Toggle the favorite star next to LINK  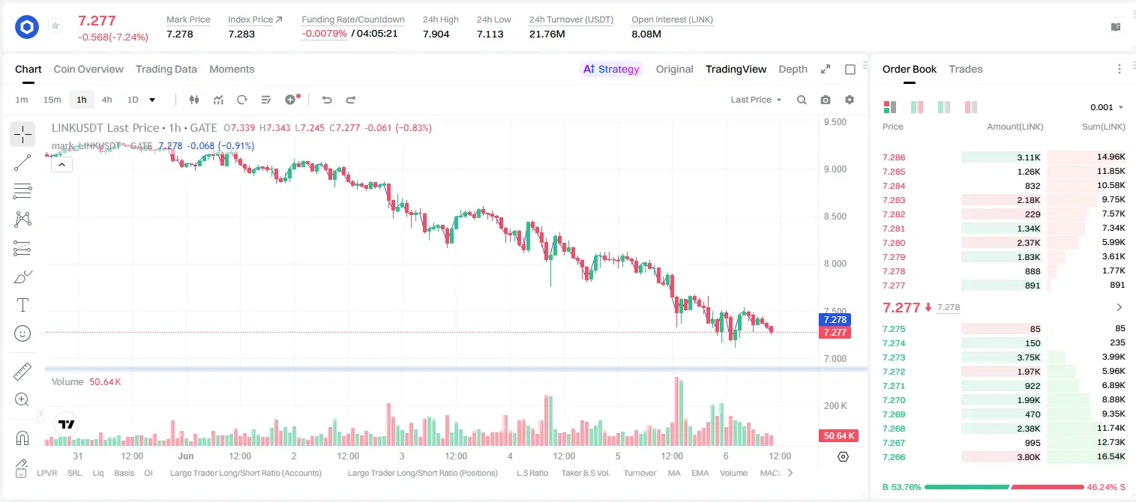(55, 26)
